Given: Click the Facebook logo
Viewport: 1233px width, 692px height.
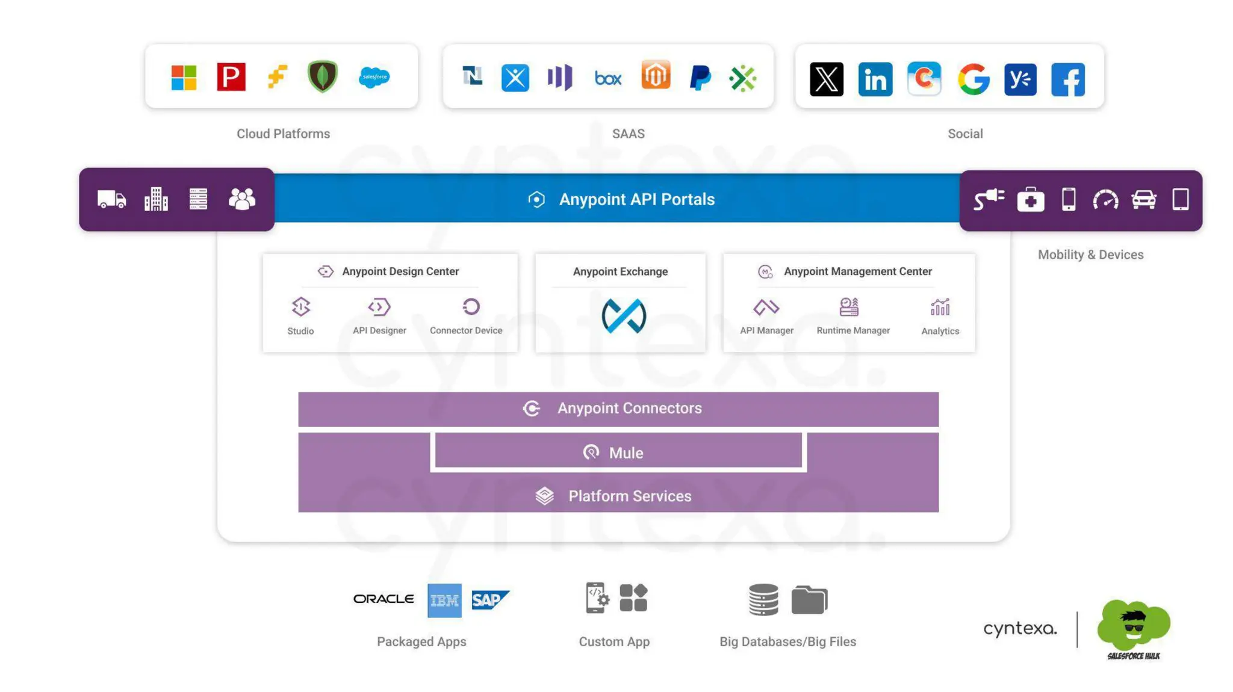Looking at the screenshot, I should tap(1068, 79).
